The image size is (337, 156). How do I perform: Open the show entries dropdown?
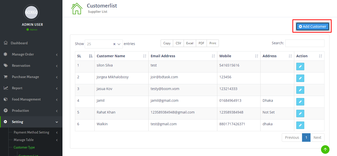click(119, 44)
